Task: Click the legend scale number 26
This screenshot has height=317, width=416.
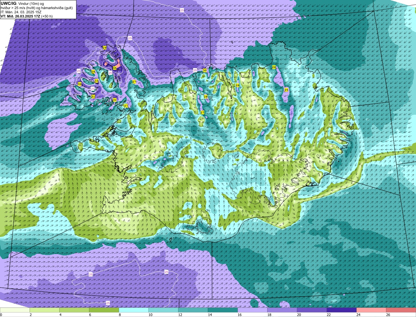Action: tap(387, 315)
